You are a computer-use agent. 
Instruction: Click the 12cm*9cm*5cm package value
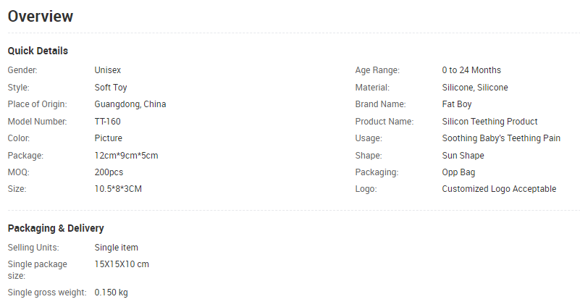tap(126, 156)
